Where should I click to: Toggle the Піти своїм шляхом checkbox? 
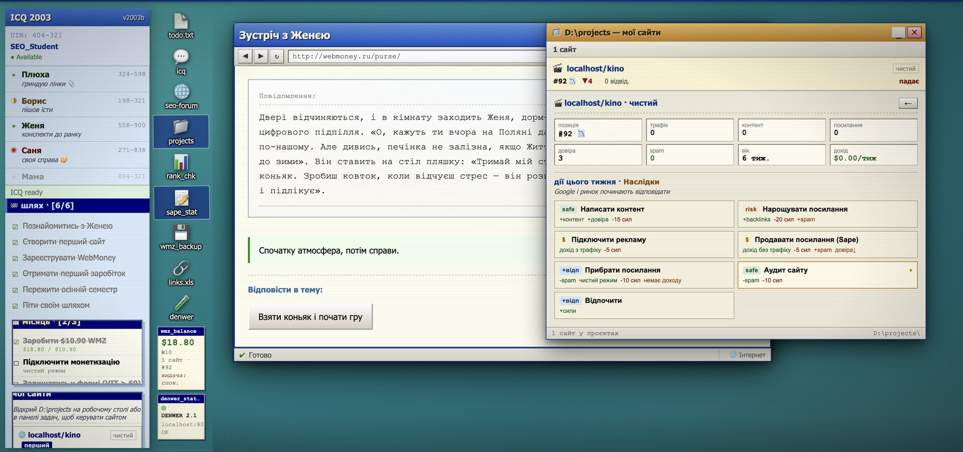click(x=16, y=306)
